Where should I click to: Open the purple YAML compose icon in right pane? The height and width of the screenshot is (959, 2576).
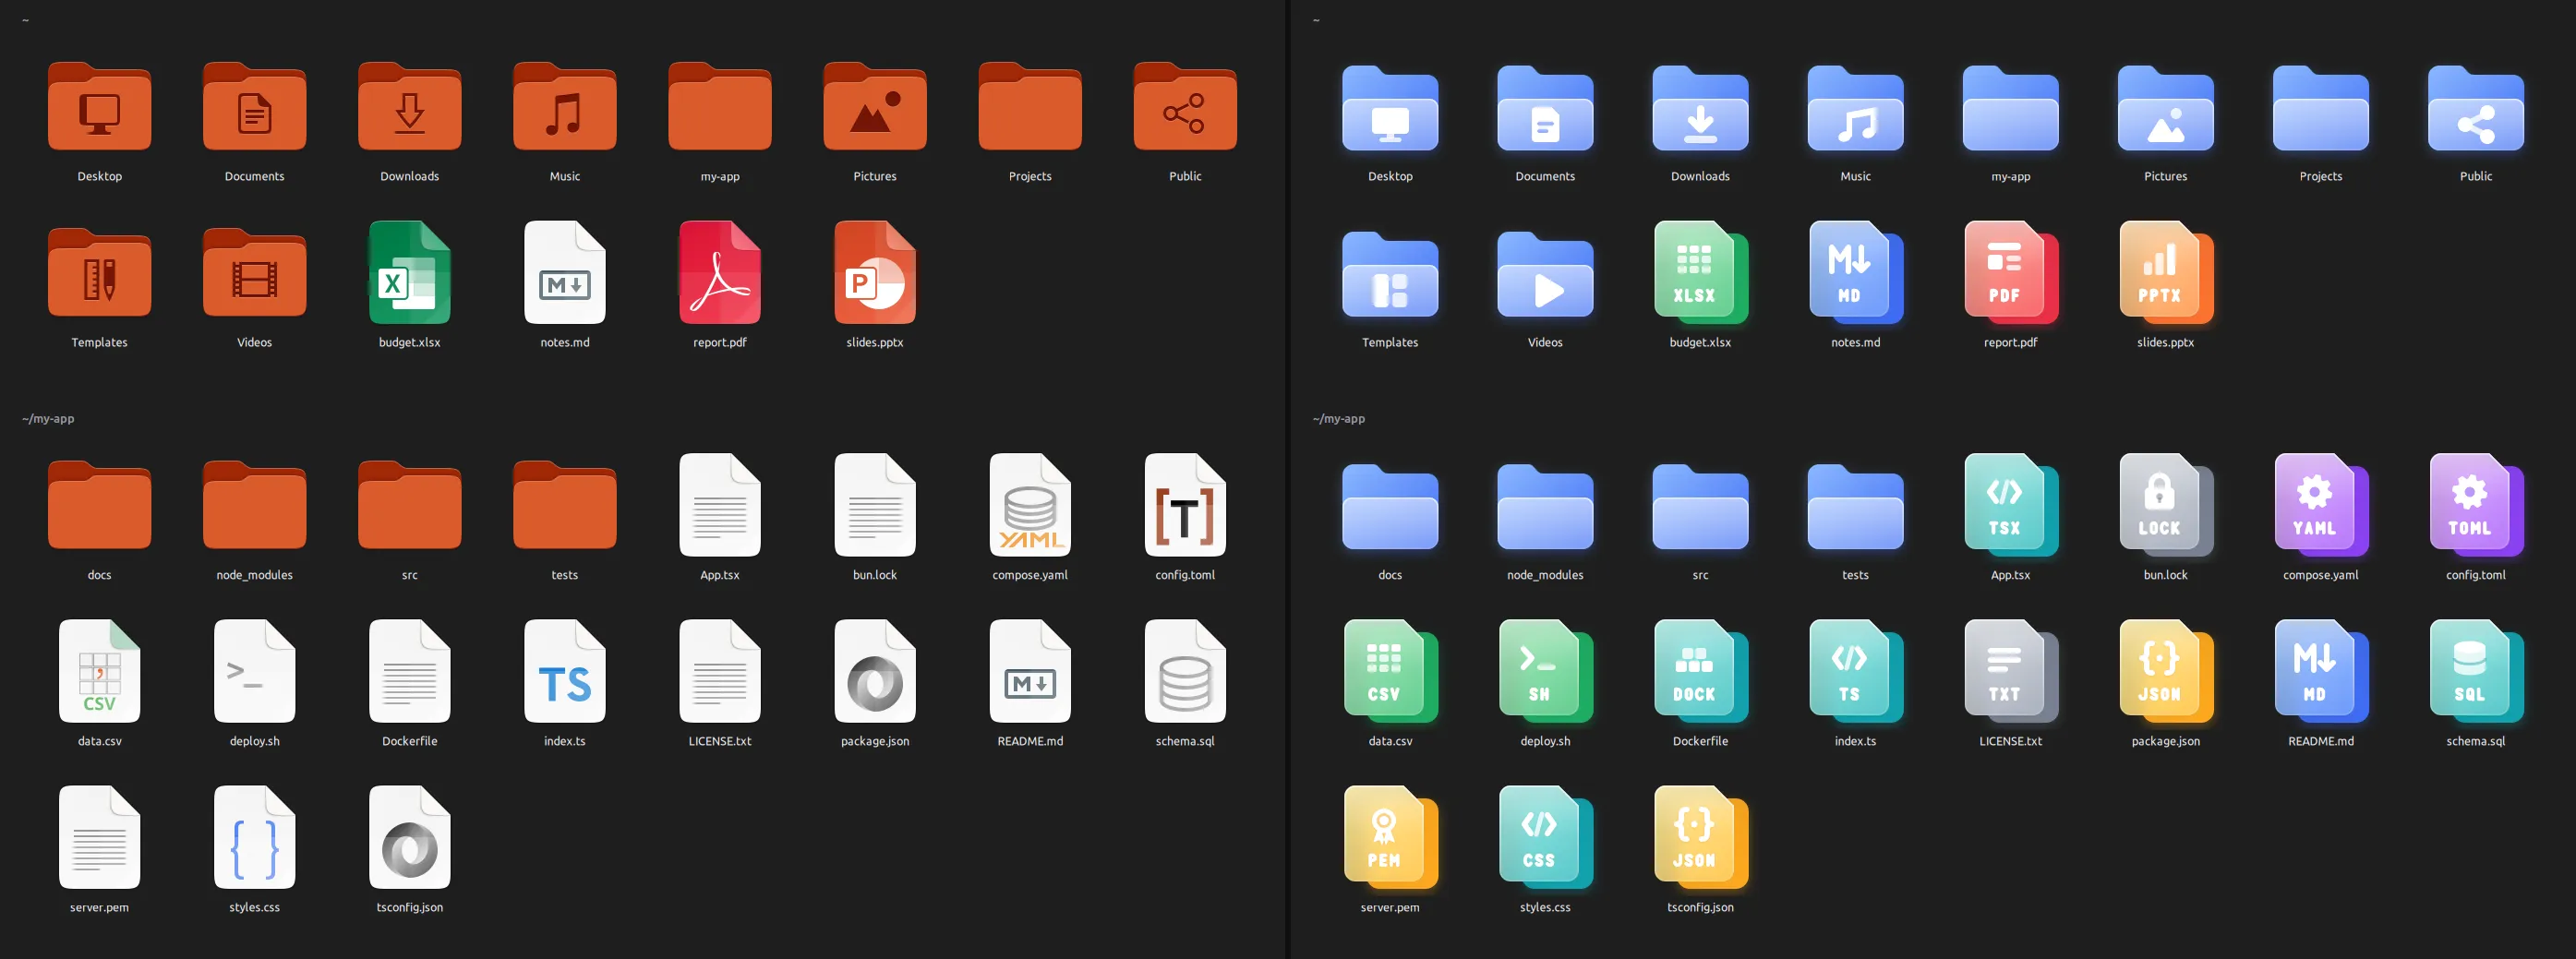click(2320, 505)
